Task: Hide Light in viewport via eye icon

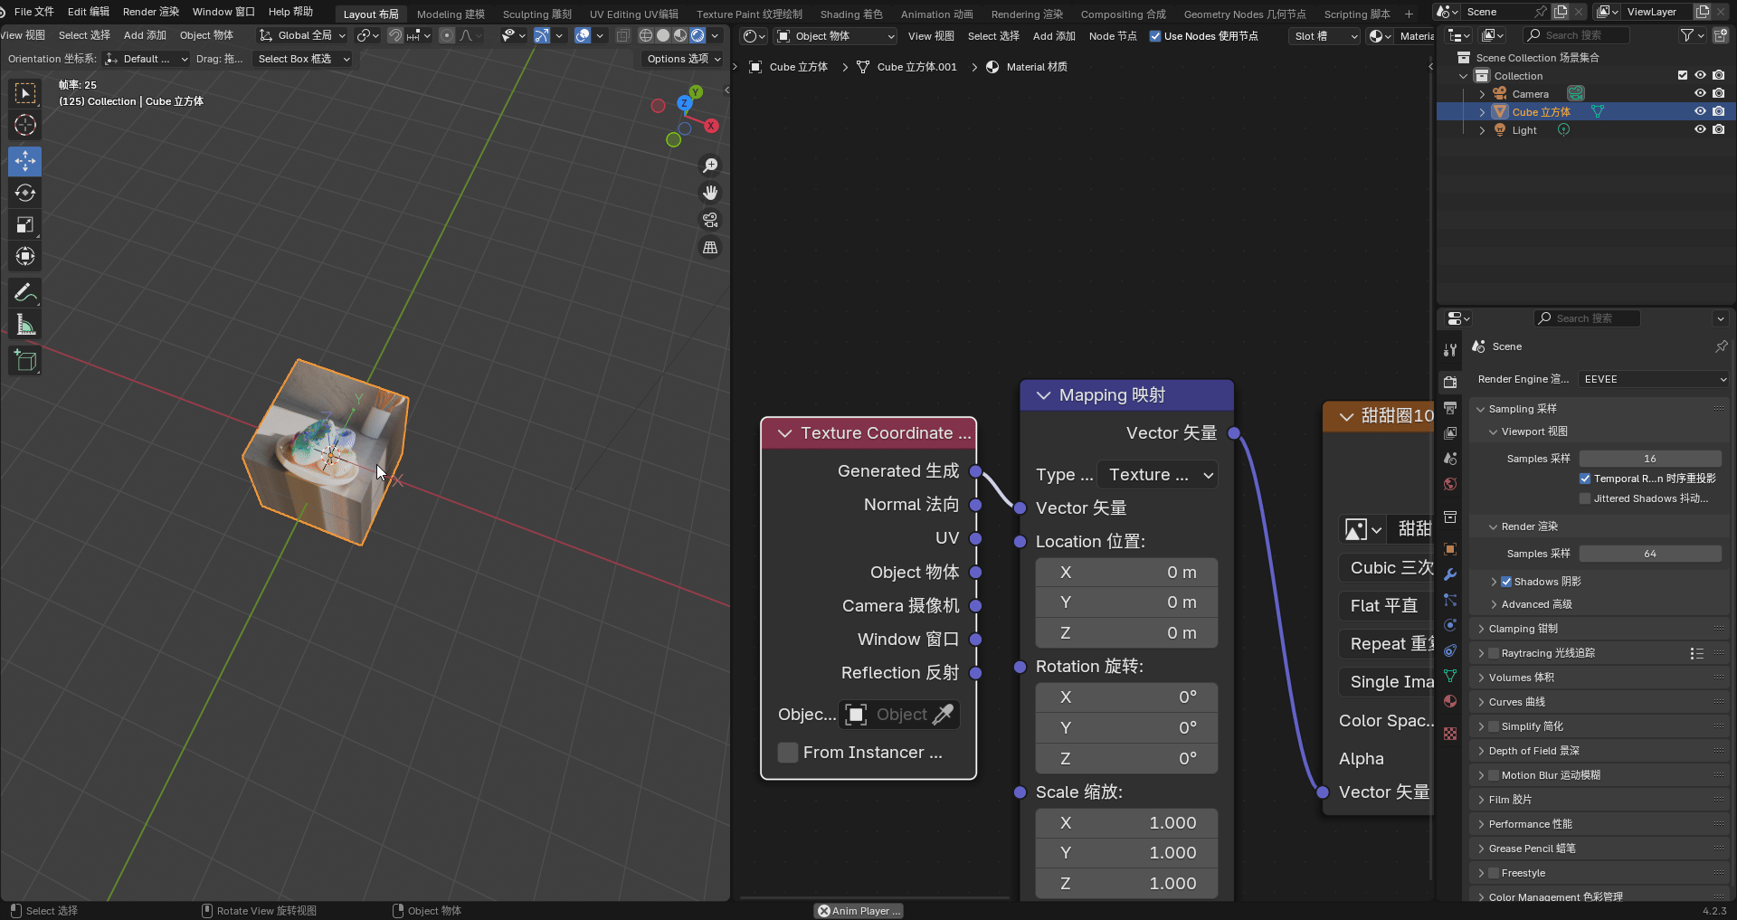Action: click(1700, 129)
